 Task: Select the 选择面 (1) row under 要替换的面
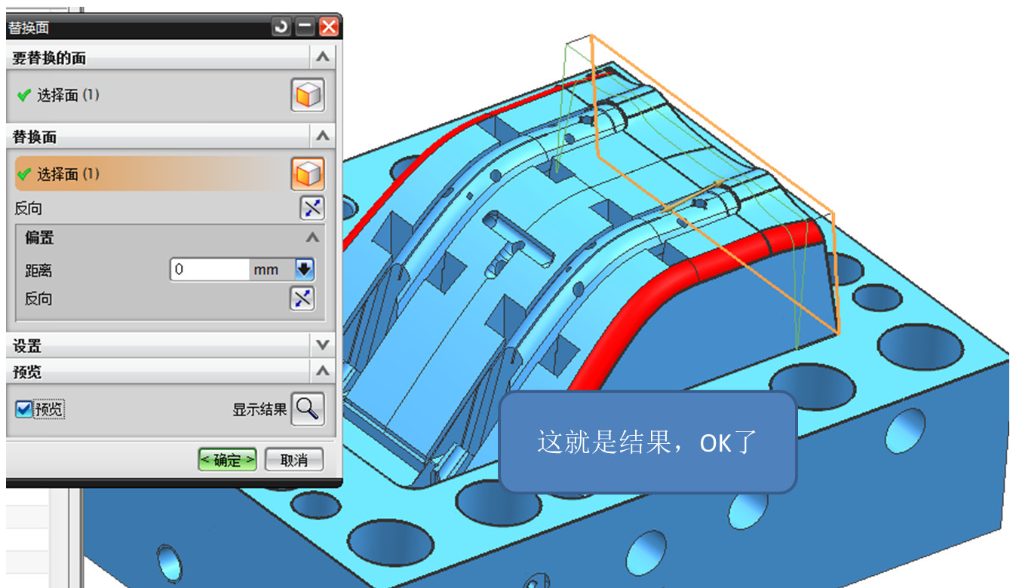[x=68, y=96]
